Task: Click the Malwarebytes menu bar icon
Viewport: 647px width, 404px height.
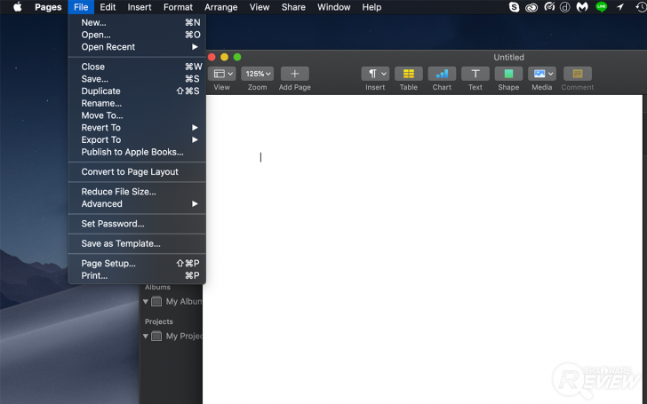Action: [582, 7]
